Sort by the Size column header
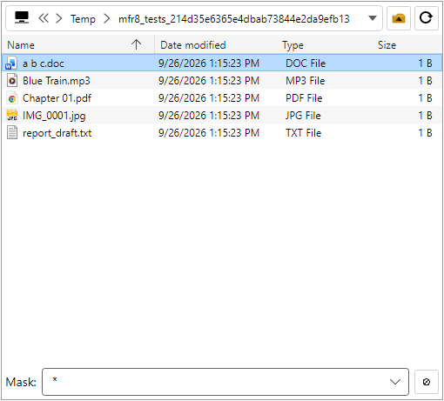 [387, 45]
